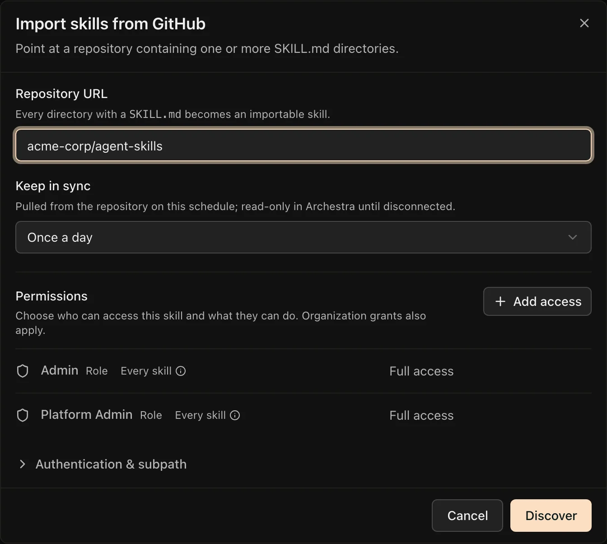Close the Import skills dialog
Image resolution: width=607 pixels, height=544 pixels.
point(584,23)
